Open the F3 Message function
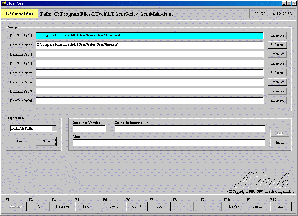Viewport: 298px width, 216px height. point(62,206)
